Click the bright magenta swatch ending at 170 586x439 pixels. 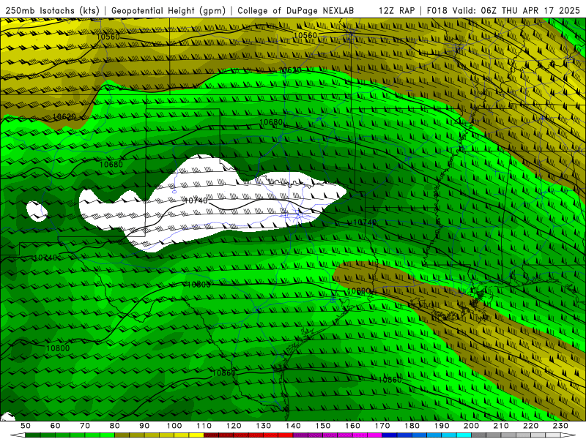click(375, 435)
